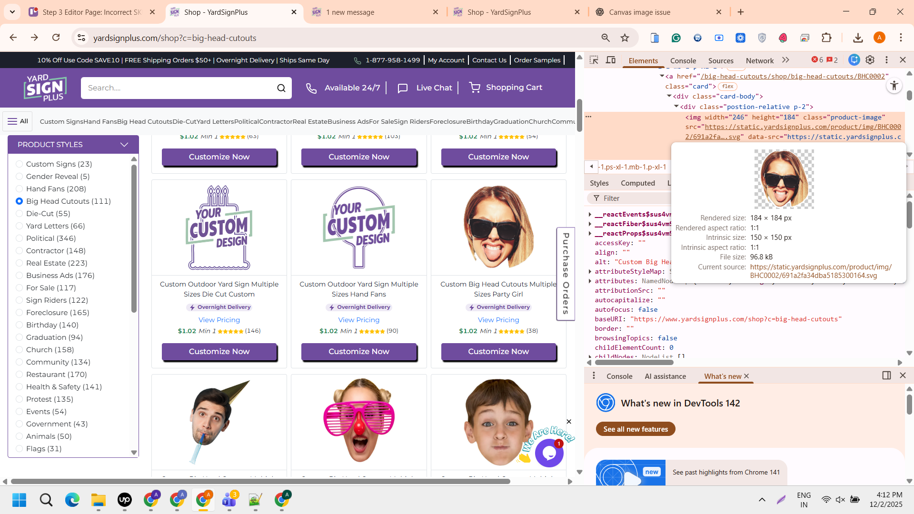The width and height of the screenshot is (914, 514).
Task: Open DevTools settings gear icon
Action: coord(870,60)
